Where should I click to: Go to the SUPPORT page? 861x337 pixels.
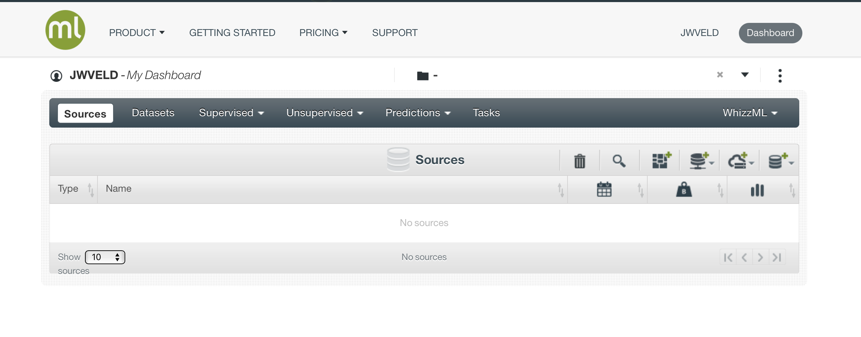point(395,33)
